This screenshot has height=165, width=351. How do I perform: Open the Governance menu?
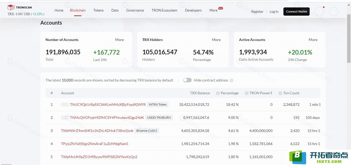(135, 10)
